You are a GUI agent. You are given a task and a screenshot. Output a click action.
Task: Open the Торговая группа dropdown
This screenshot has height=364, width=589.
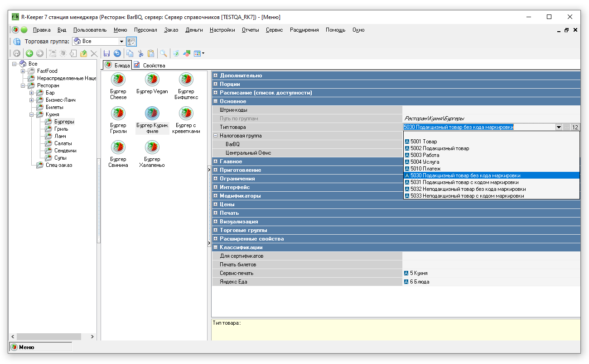(121, 41)
